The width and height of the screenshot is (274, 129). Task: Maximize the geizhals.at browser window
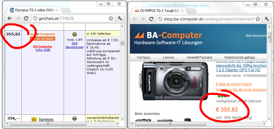pos(108,4)
